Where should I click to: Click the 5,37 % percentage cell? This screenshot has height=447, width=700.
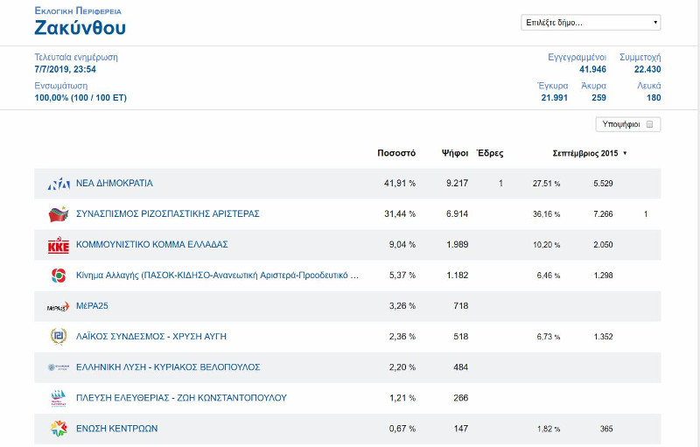point(402,276)
